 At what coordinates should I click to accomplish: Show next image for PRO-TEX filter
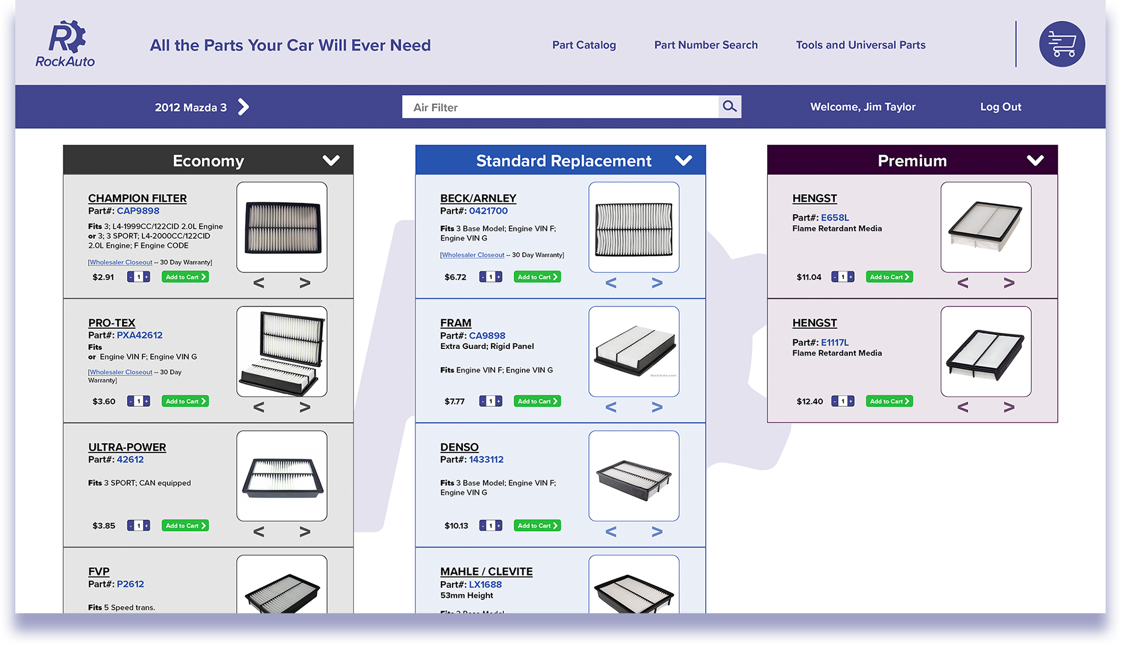tap(305, 407)
